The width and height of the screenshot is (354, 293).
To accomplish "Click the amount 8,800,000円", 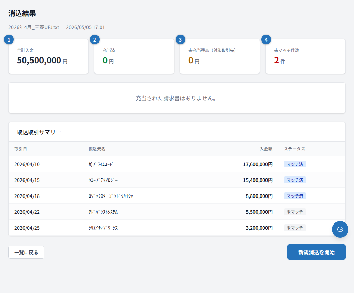I will point(259,196).
